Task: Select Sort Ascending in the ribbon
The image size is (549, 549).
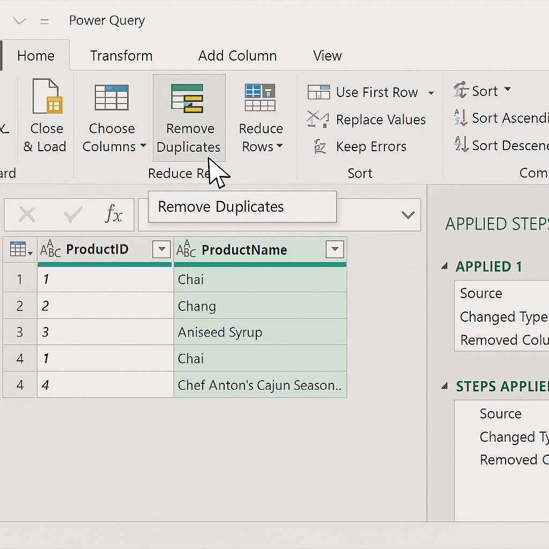Action: (x=460, y=117)
